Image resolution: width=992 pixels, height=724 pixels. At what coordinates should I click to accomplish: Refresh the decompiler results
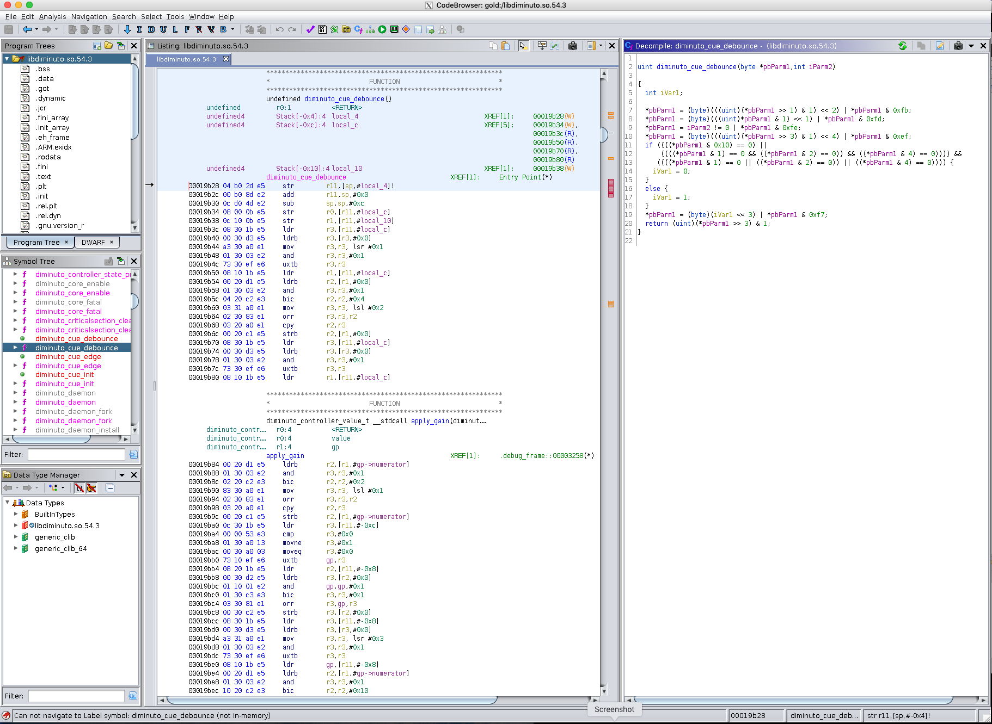[903, 46]
